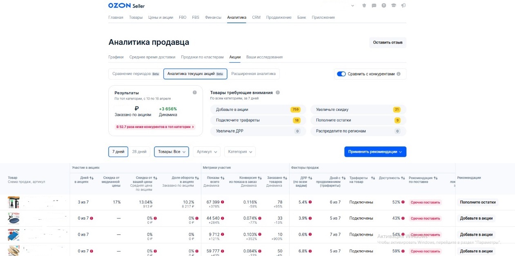The image size is (515, 256).
Task: Sort by Скидка от вашей цены column
Action: point(156,178)
